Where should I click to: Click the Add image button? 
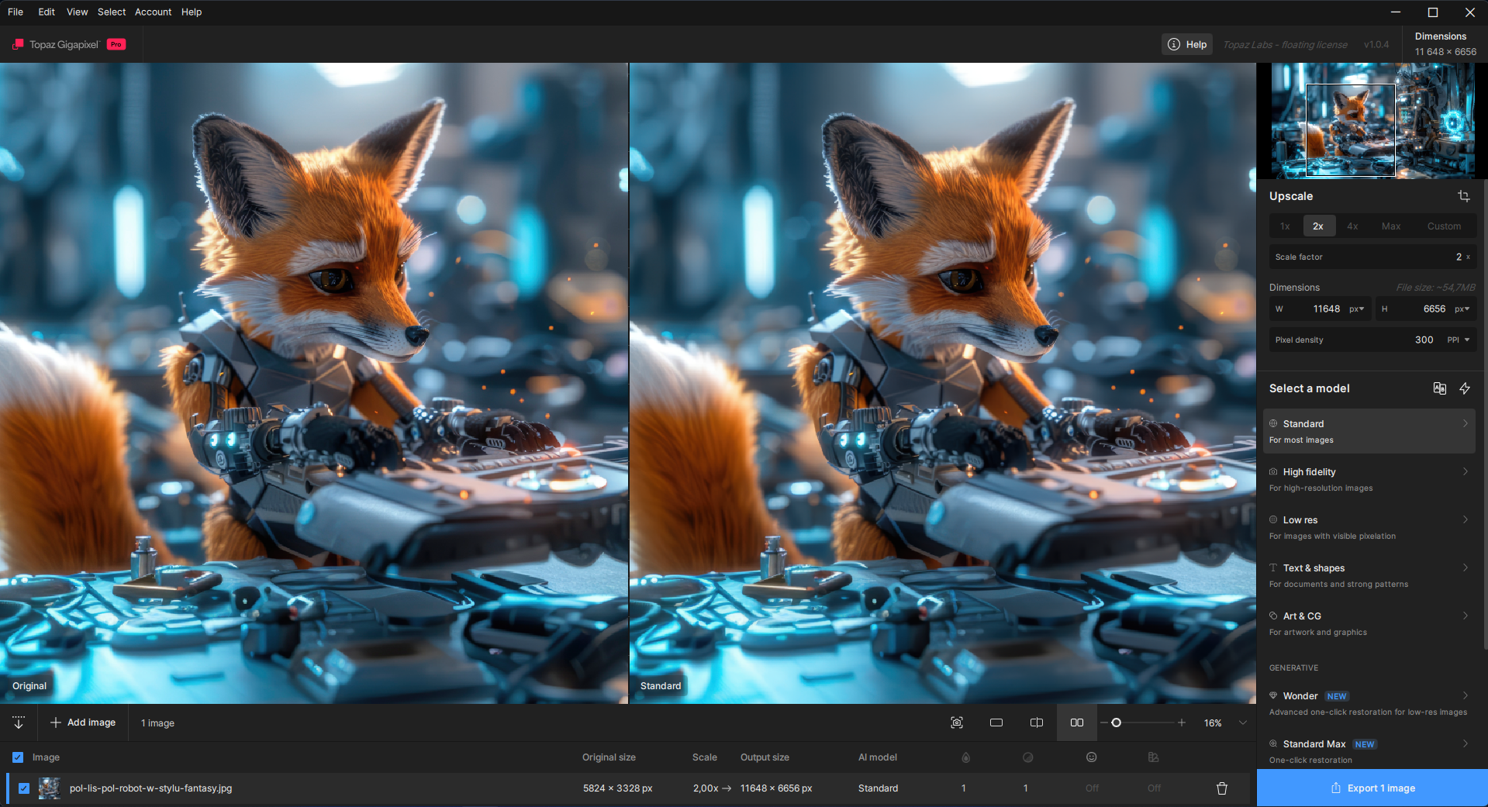(83, 723)
